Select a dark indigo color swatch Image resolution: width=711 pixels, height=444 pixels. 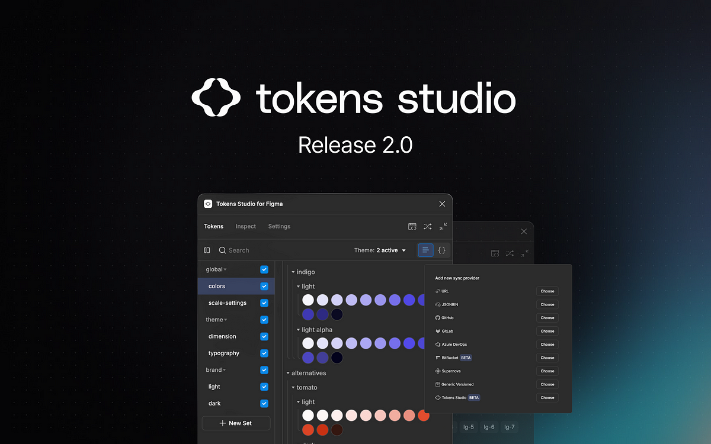click(x=337, y=314)
